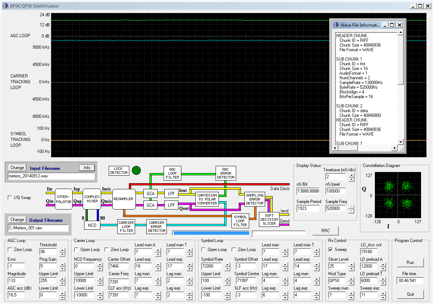433x304 pixels.
Task: Click Wave File Information vertical scrollbar thumb
Action: click(401, 60)
